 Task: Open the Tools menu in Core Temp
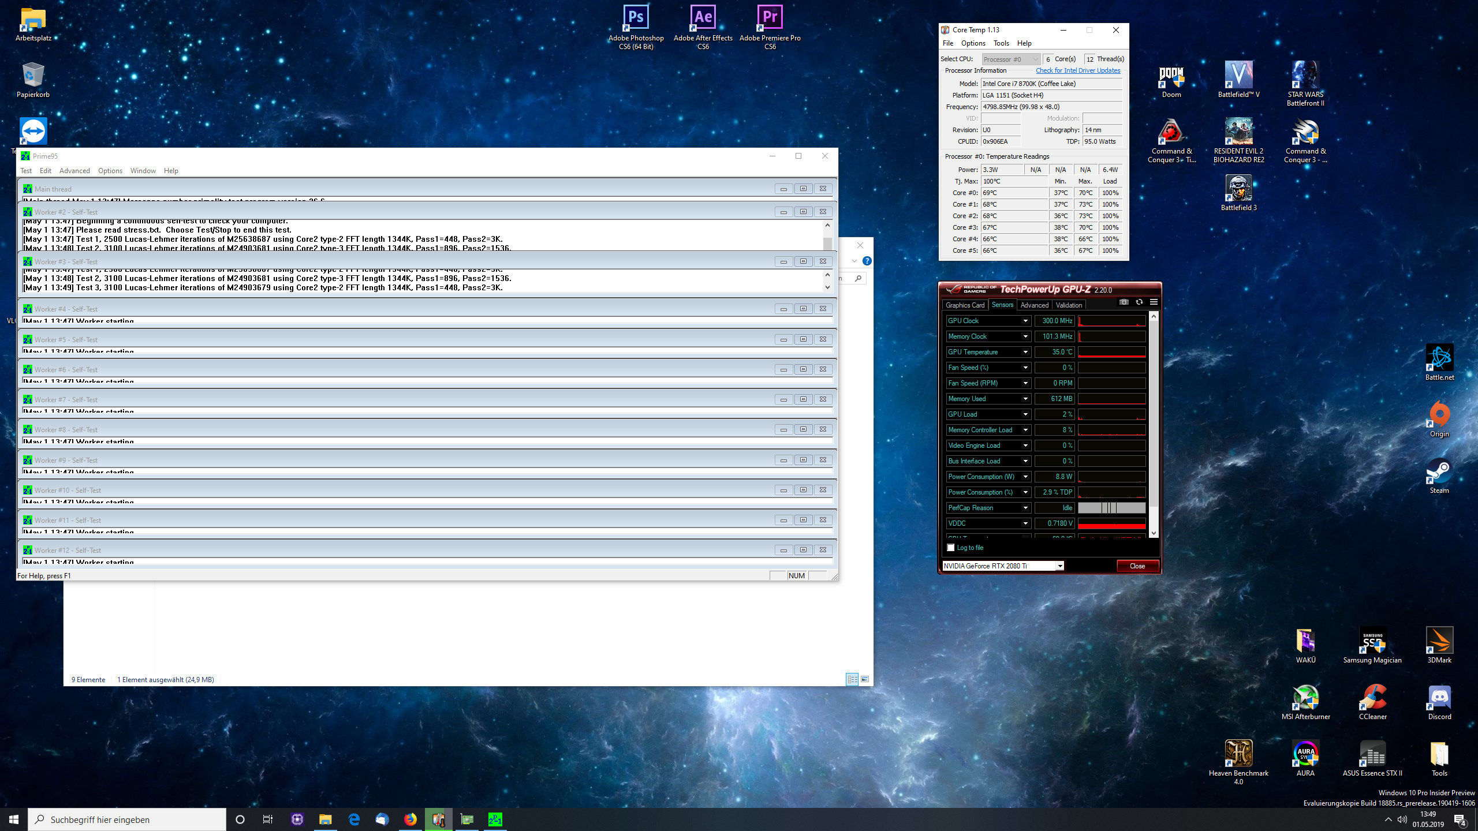[x=1001, y=43]
